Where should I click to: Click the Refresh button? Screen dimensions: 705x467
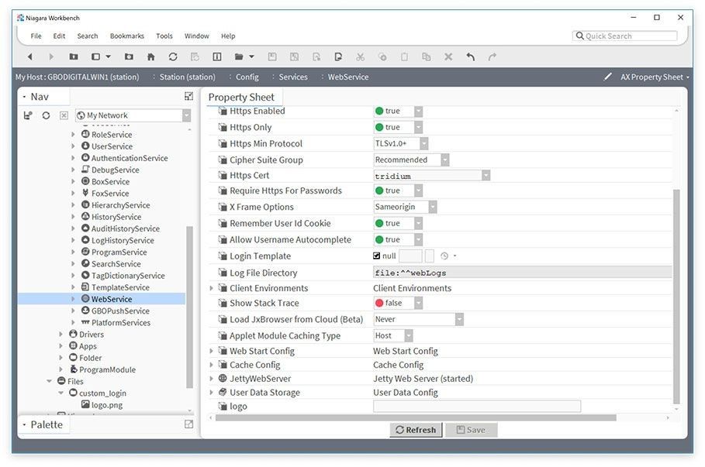(x=416, y=430)
